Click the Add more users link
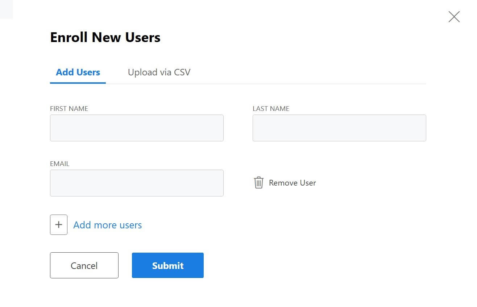This screenshot has width=477, height=307. click(x=107, y=225)
